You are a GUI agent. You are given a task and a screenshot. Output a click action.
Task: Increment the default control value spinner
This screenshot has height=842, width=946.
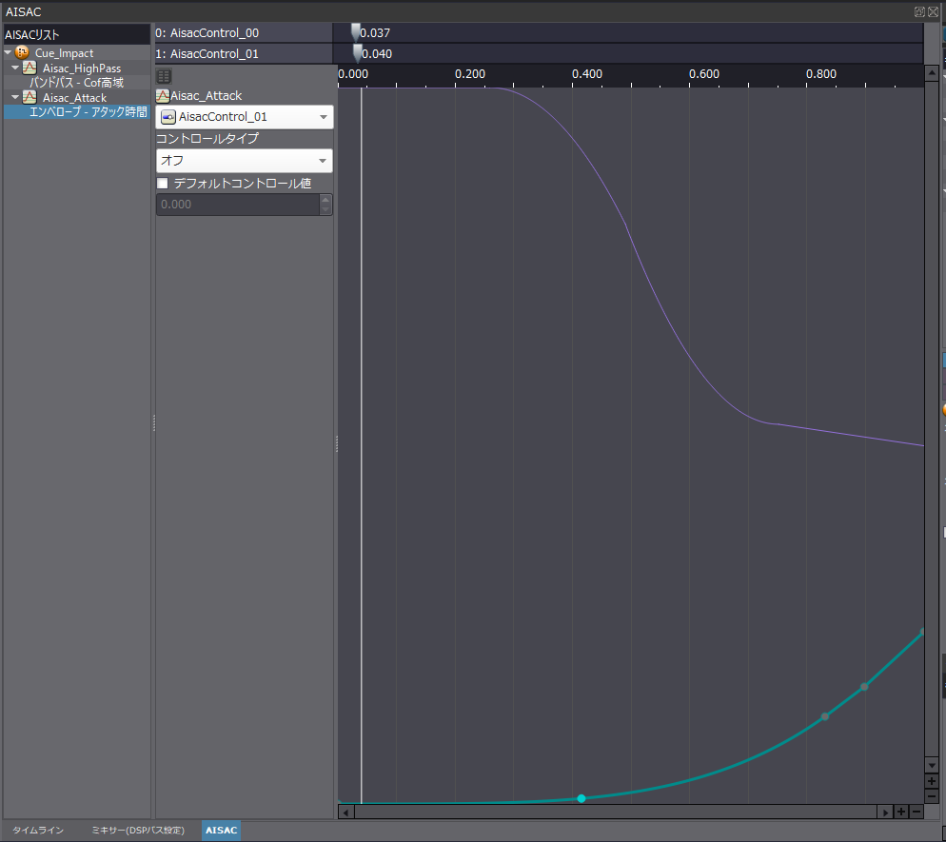click(325, 200)
